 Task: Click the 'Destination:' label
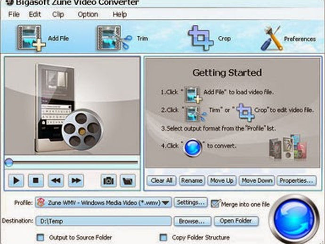[x=17, y=221]
